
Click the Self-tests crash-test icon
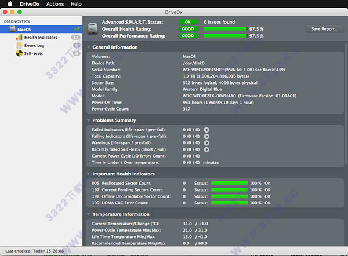pos(19,53)
